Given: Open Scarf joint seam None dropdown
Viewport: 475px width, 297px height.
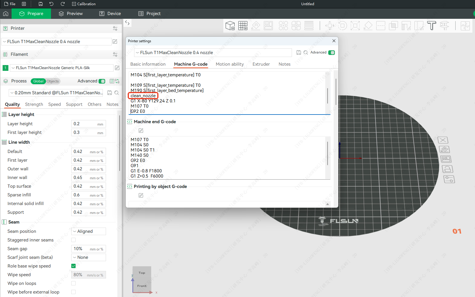Looking at the screenshot, I should [x=89, y=257].
